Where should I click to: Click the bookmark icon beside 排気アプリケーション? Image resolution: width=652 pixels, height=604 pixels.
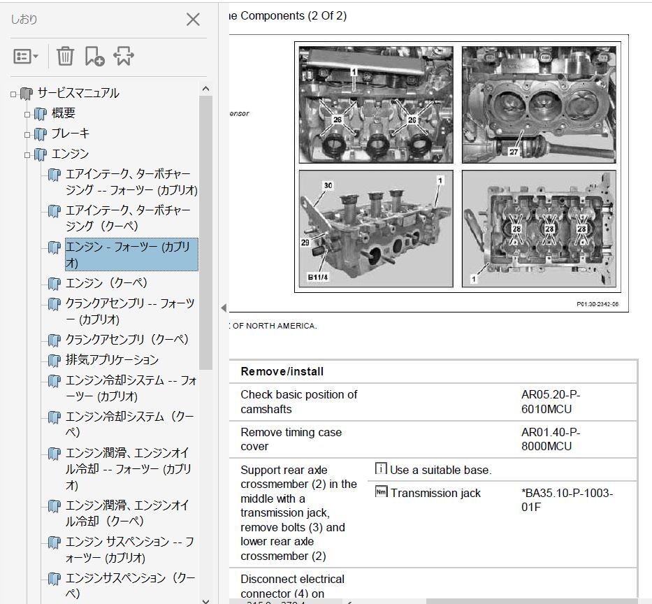point(54,359)
